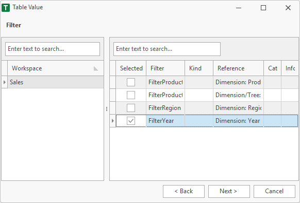Image resolution: width=300 pixels, height=203 pixels.
Task: Check the Dimension/Tree FilterProduct row checkbox
Action: click(131, 95)
